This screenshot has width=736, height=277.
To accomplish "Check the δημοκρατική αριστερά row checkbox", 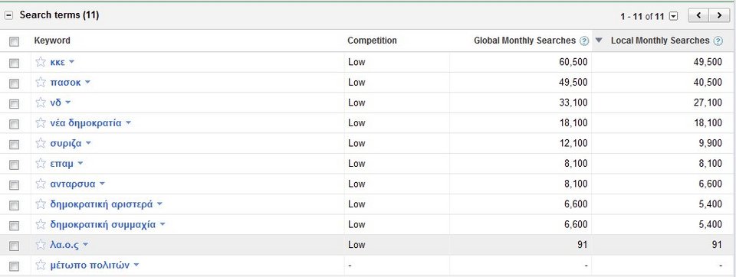I will pos(14,205).
